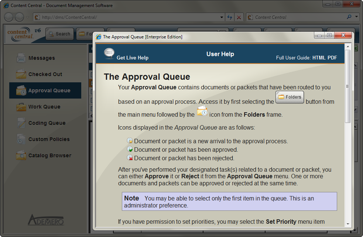Open the HTML full user guide
The width and height of the screenshot is (363, 237).
(x=319, y=58)
